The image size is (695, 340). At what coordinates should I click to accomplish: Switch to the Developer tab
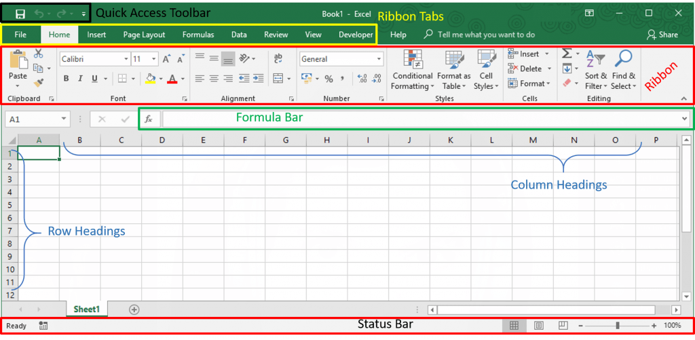coord(356,35)
